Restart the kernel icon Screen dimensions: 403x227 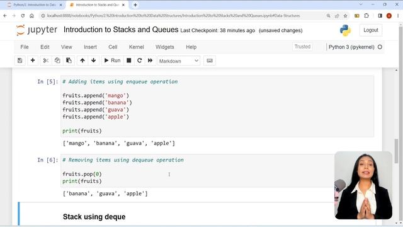140,61
